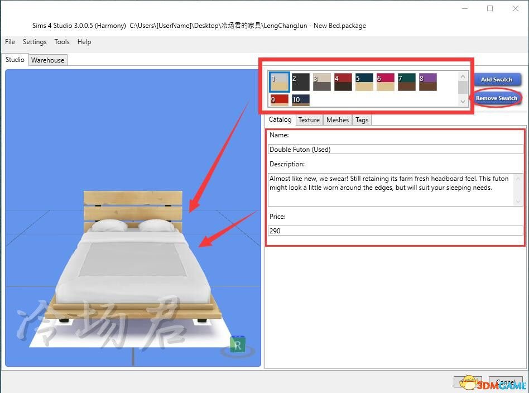
Task: Choose swatch 4 with dark red top
Action: (x=343, y=82)
